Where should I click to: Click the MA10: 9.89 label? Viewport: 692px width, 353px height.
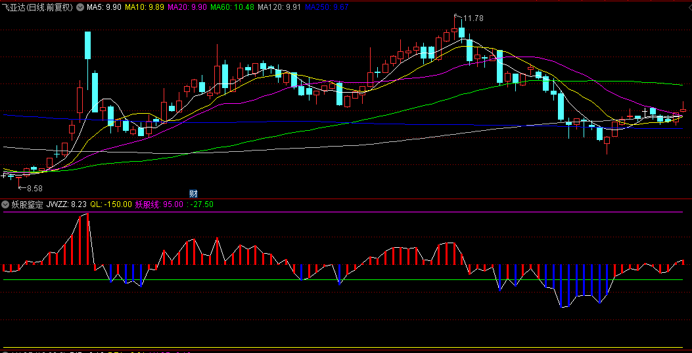pyautogui.click(x=144, y=7)
